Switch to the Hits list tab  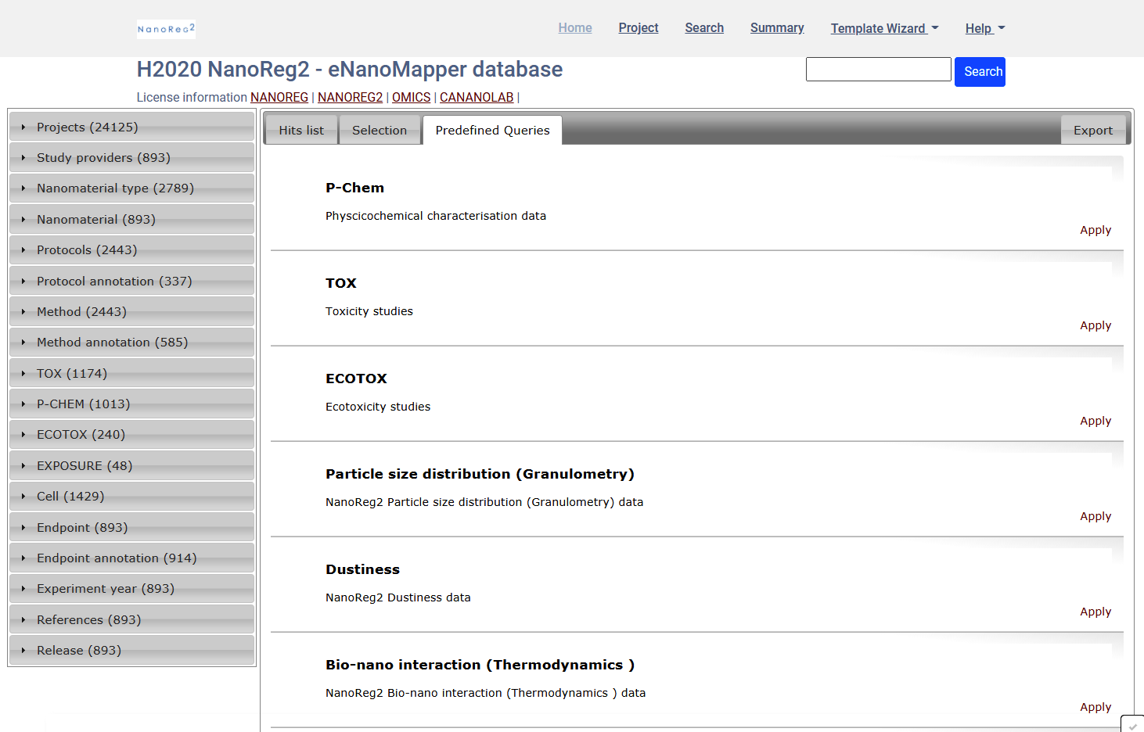coord(301,130)
